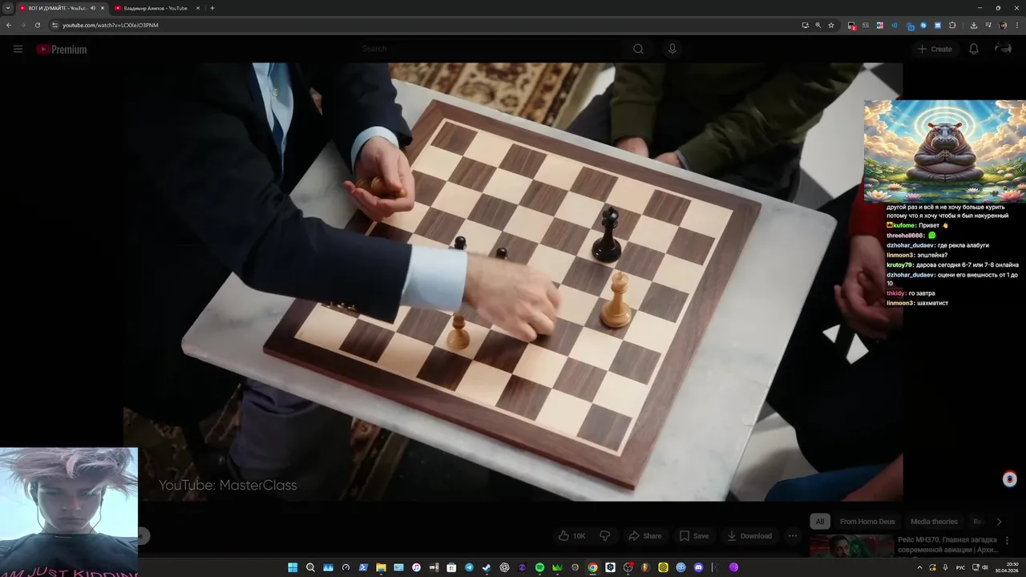Show hidden system tray icons
The height and width of the screenshot is (577, 1026).
(x=919, y=567)
